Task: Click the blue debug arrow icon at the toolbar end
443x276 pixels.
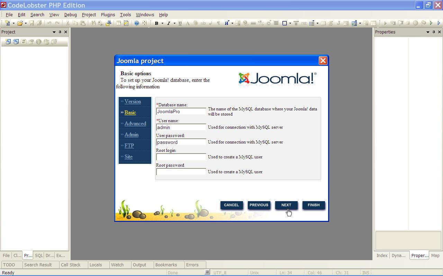Action: pyautogui.click(x=439, y=23)
